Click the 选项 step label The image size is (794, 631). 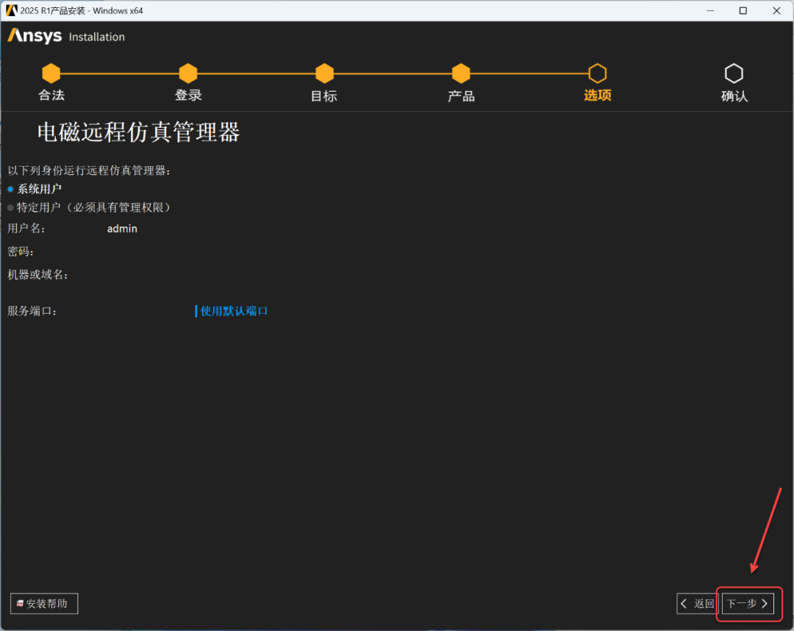[x=598, y=95]
